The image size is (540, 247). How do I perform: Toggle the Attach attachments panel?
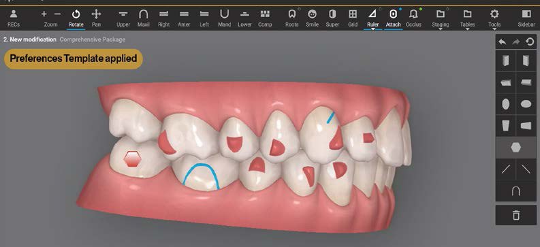394,18
